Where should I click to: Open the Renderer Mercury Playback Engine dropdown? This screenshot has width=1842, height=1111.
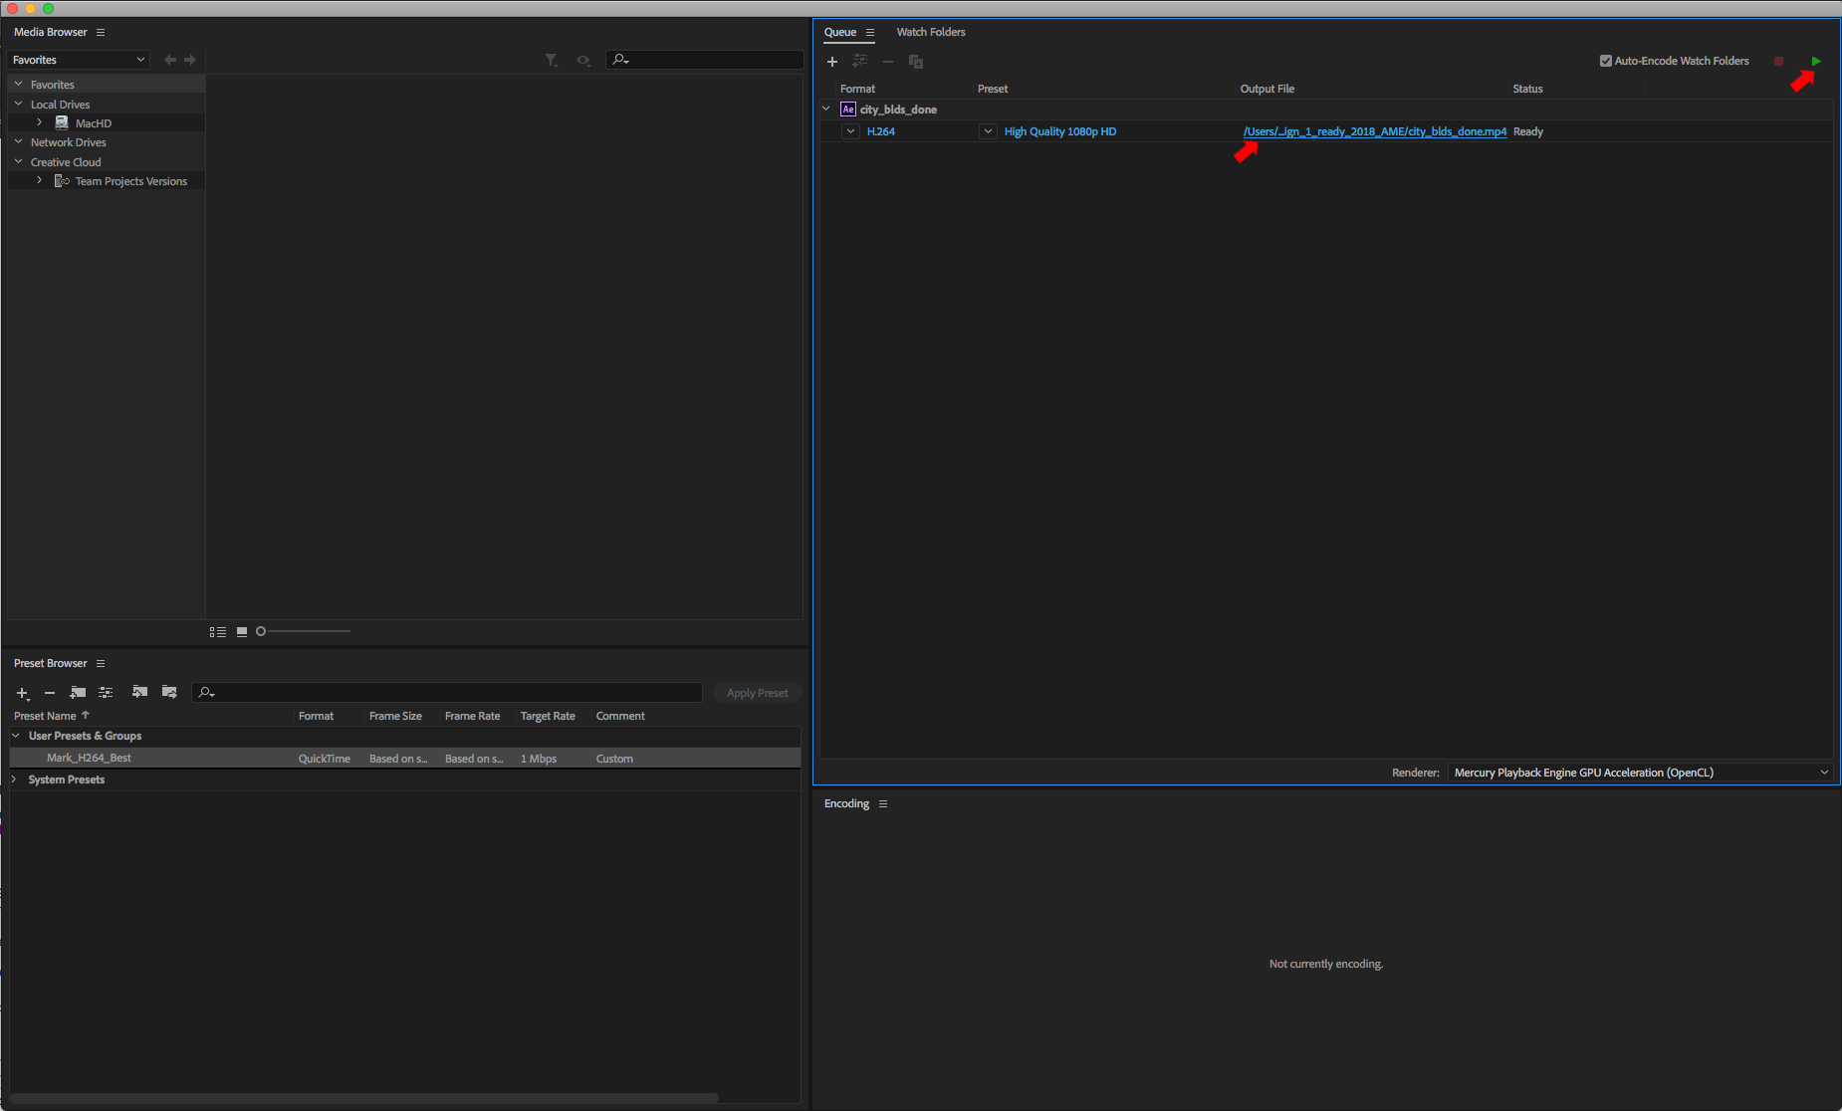click(1640, 773)
